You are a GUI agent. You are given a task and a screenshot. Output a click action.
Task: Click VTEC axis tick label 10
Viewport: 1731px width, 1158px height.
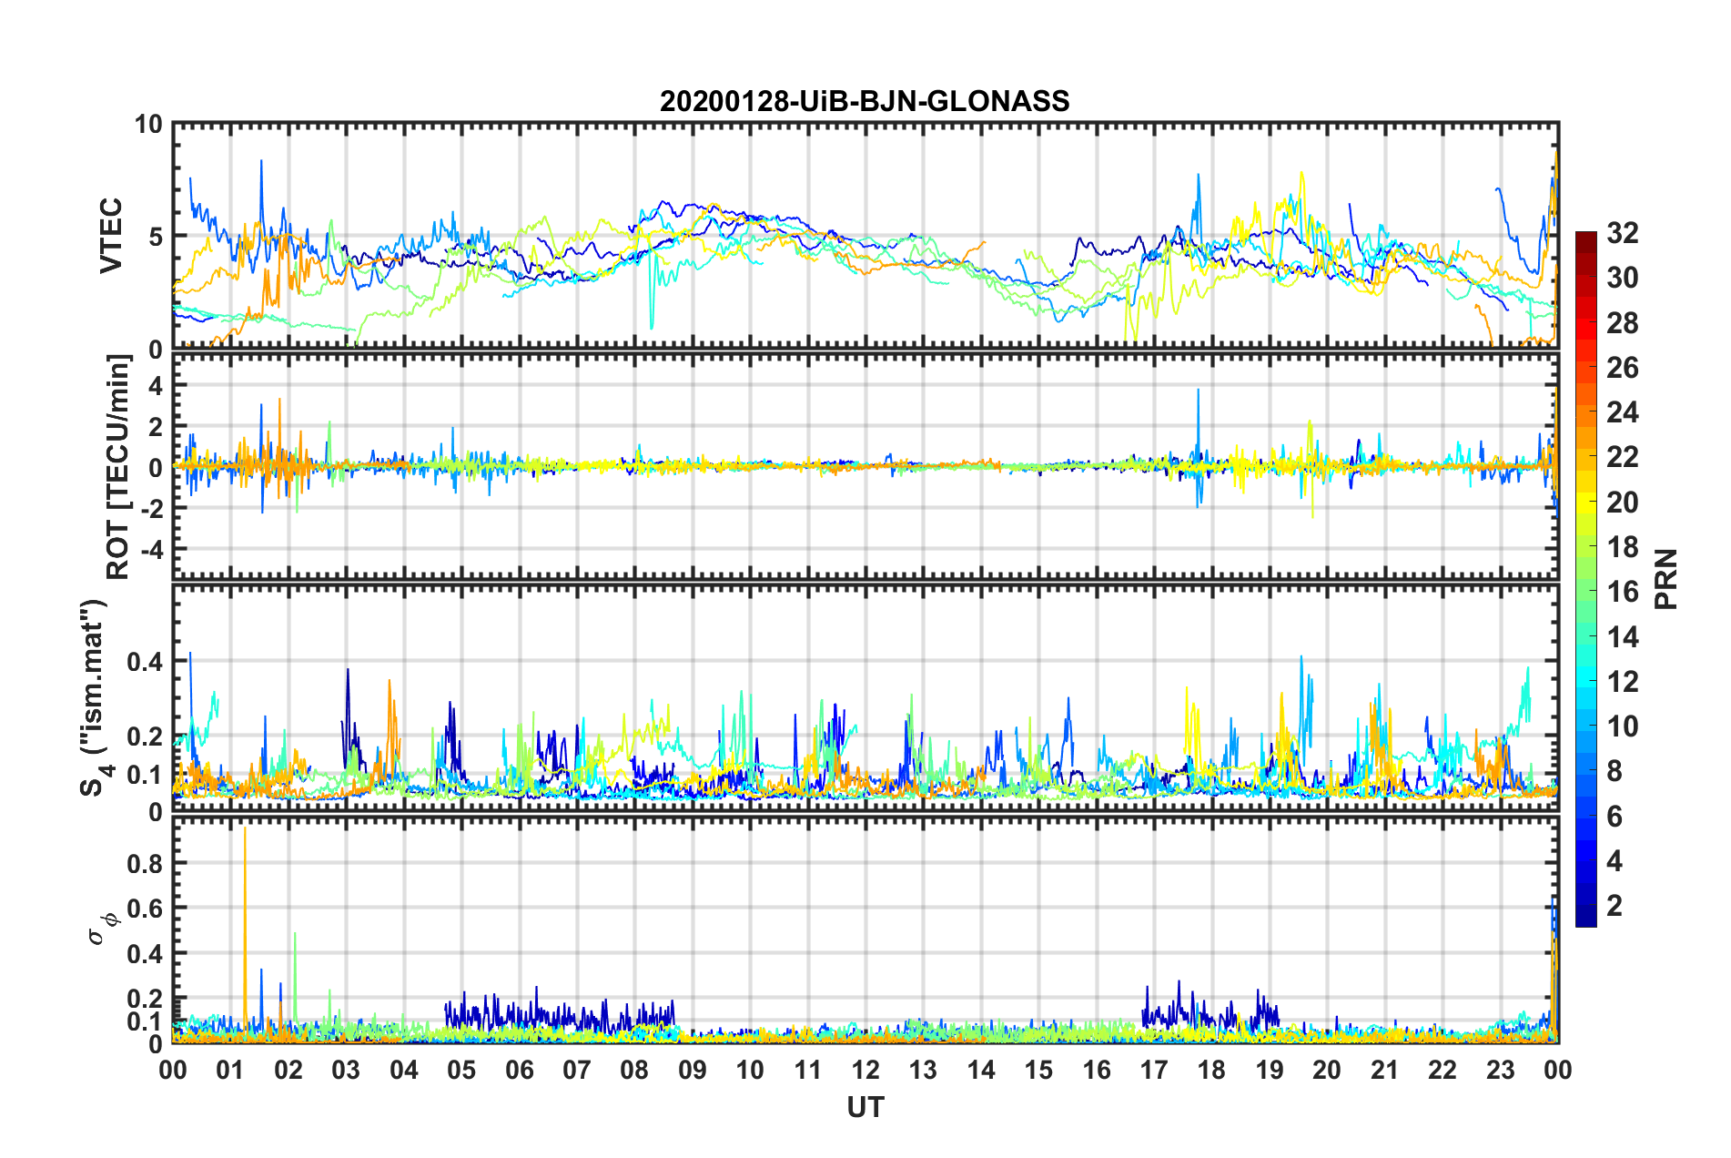[x=148, y=125]
